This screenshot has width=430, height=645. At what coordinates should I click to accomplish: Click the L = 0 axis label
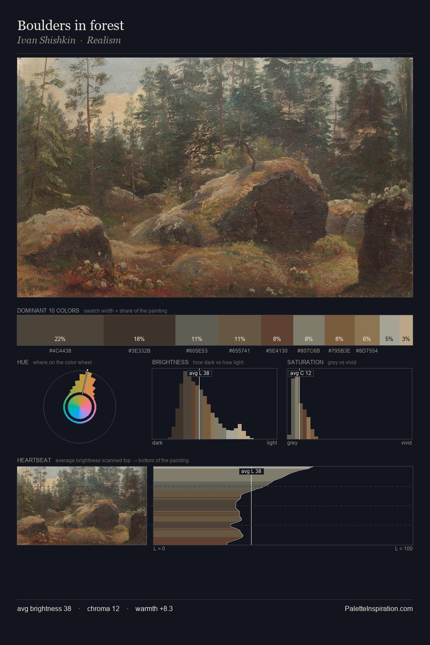(159, 549)
